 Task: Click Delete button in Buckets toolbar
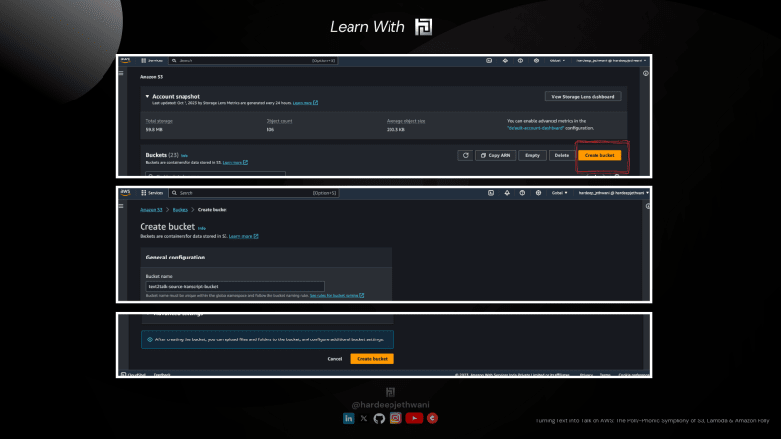(562, 155)
